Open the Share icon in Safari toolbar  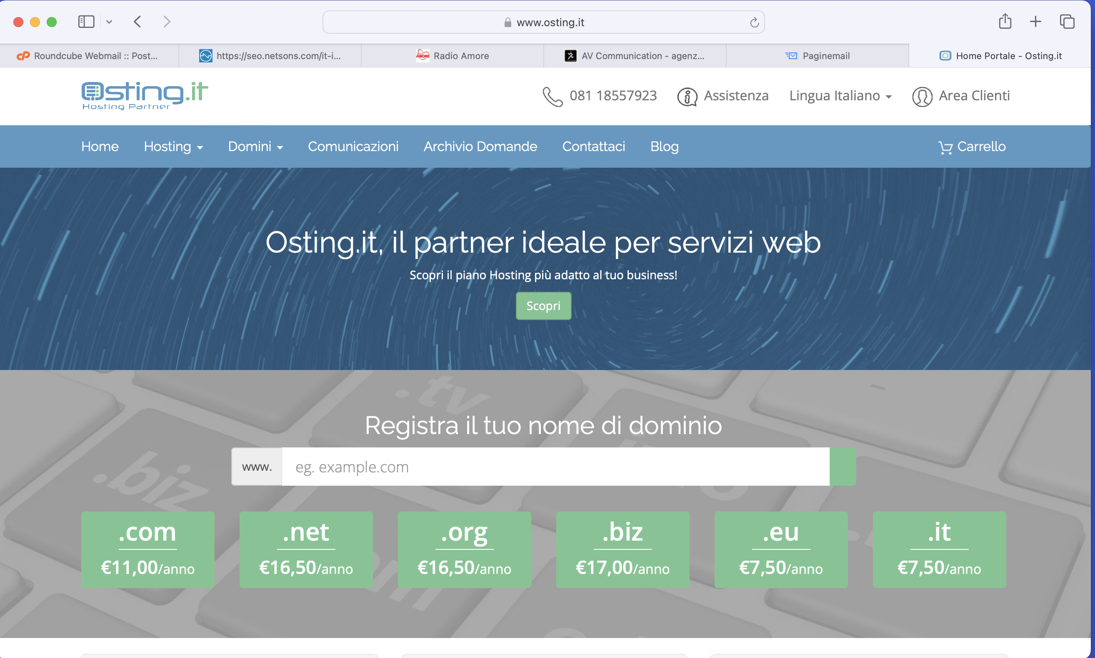pyautogui.click(x=1005, y=21)
